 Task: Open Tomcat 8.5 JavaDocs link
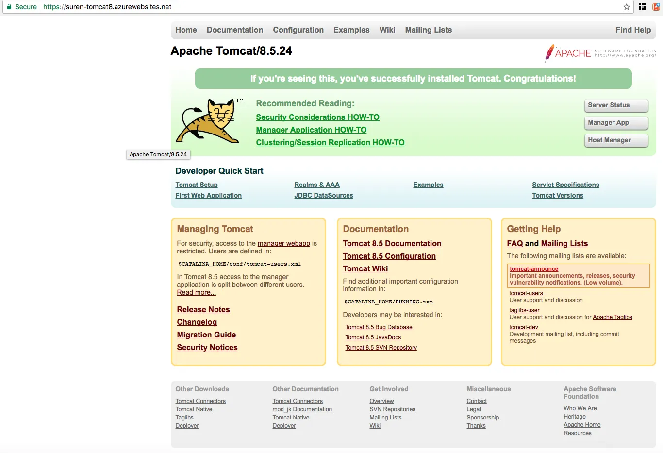click(x=373, y=337)
